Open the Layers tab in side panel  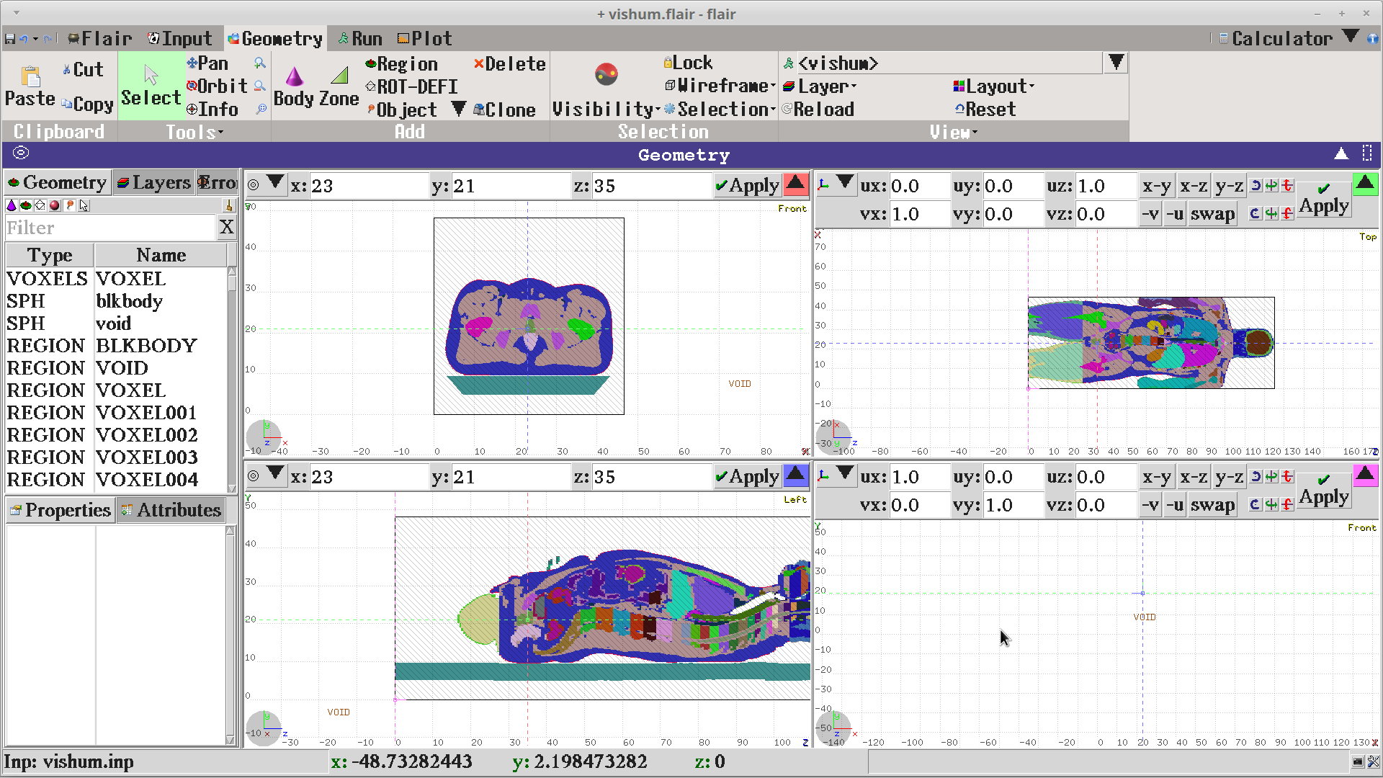(x=153, y=183)
